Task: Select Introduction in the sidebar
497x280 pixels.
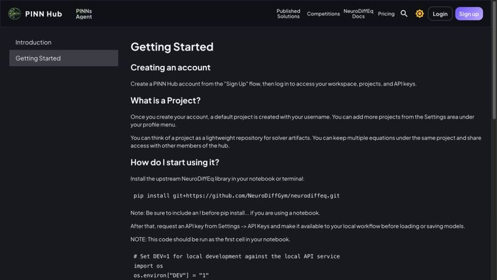Action: coord(33,42)
